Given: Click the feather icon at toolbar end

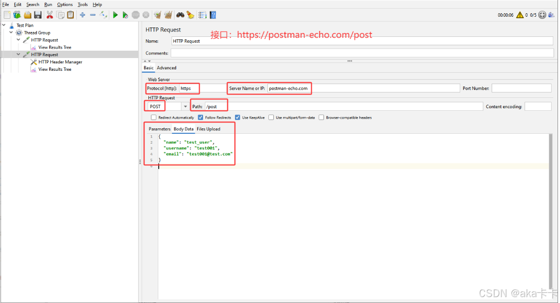Looking at the screenshot, I should 552,15.
